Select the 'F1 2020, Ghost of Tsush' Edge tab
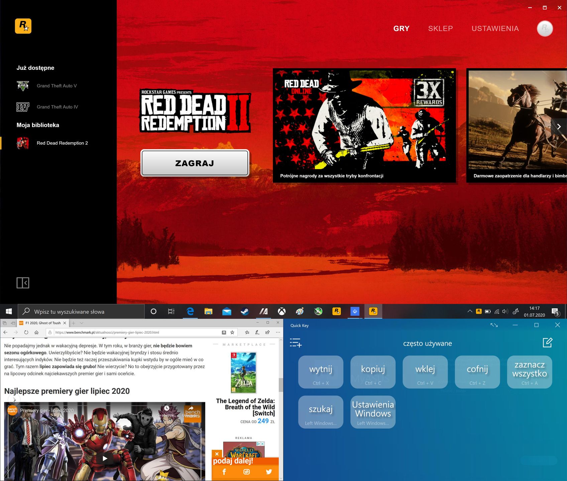 pos(43,323)
